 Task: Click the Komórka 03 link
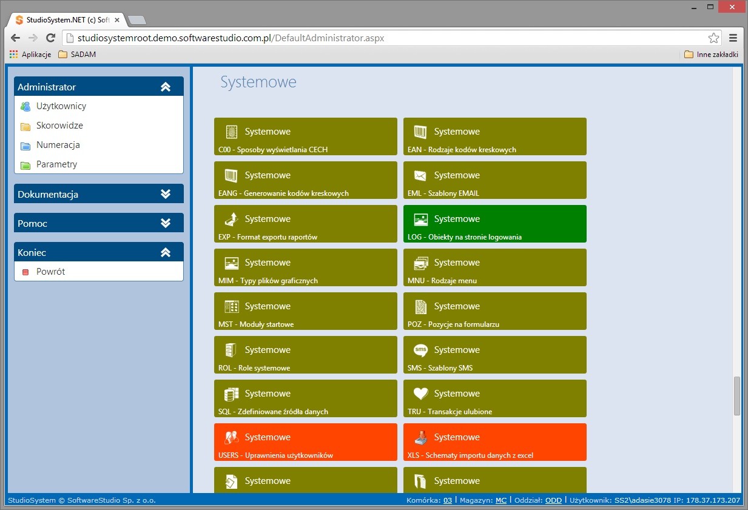448,501
